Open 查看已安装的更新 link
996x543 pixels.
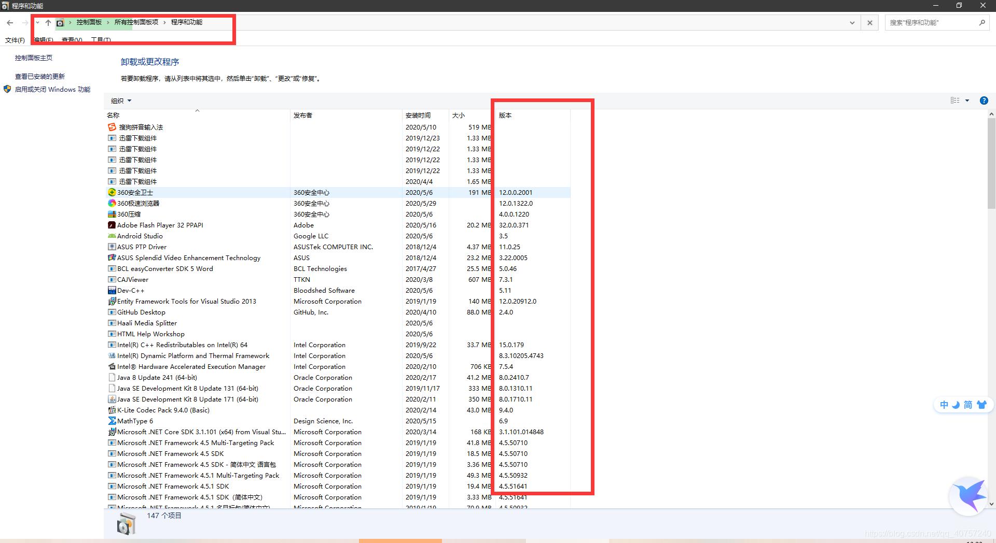tap(40, 76)
